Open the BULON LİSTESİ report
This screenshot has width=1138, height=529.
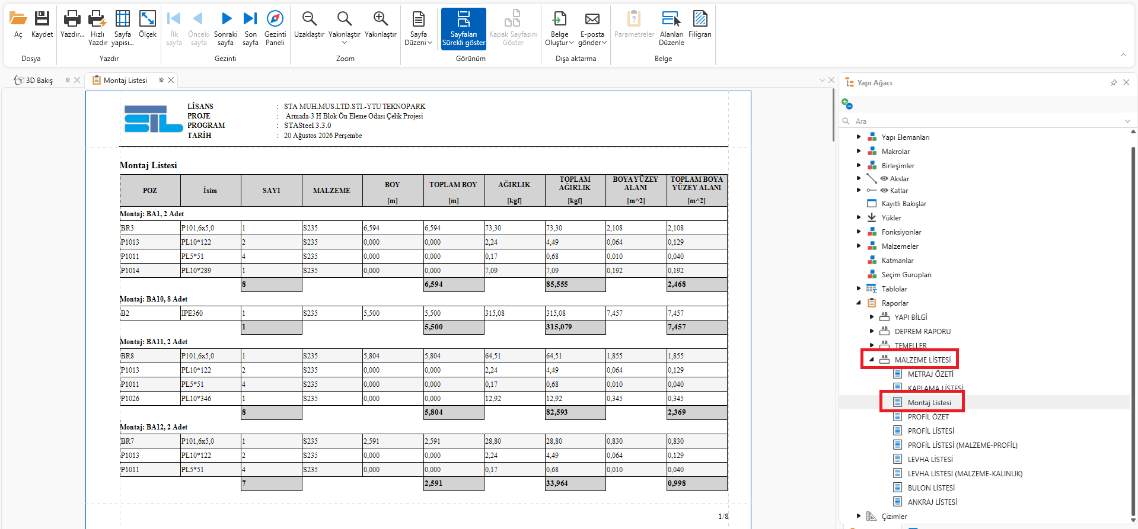(931, 488)
